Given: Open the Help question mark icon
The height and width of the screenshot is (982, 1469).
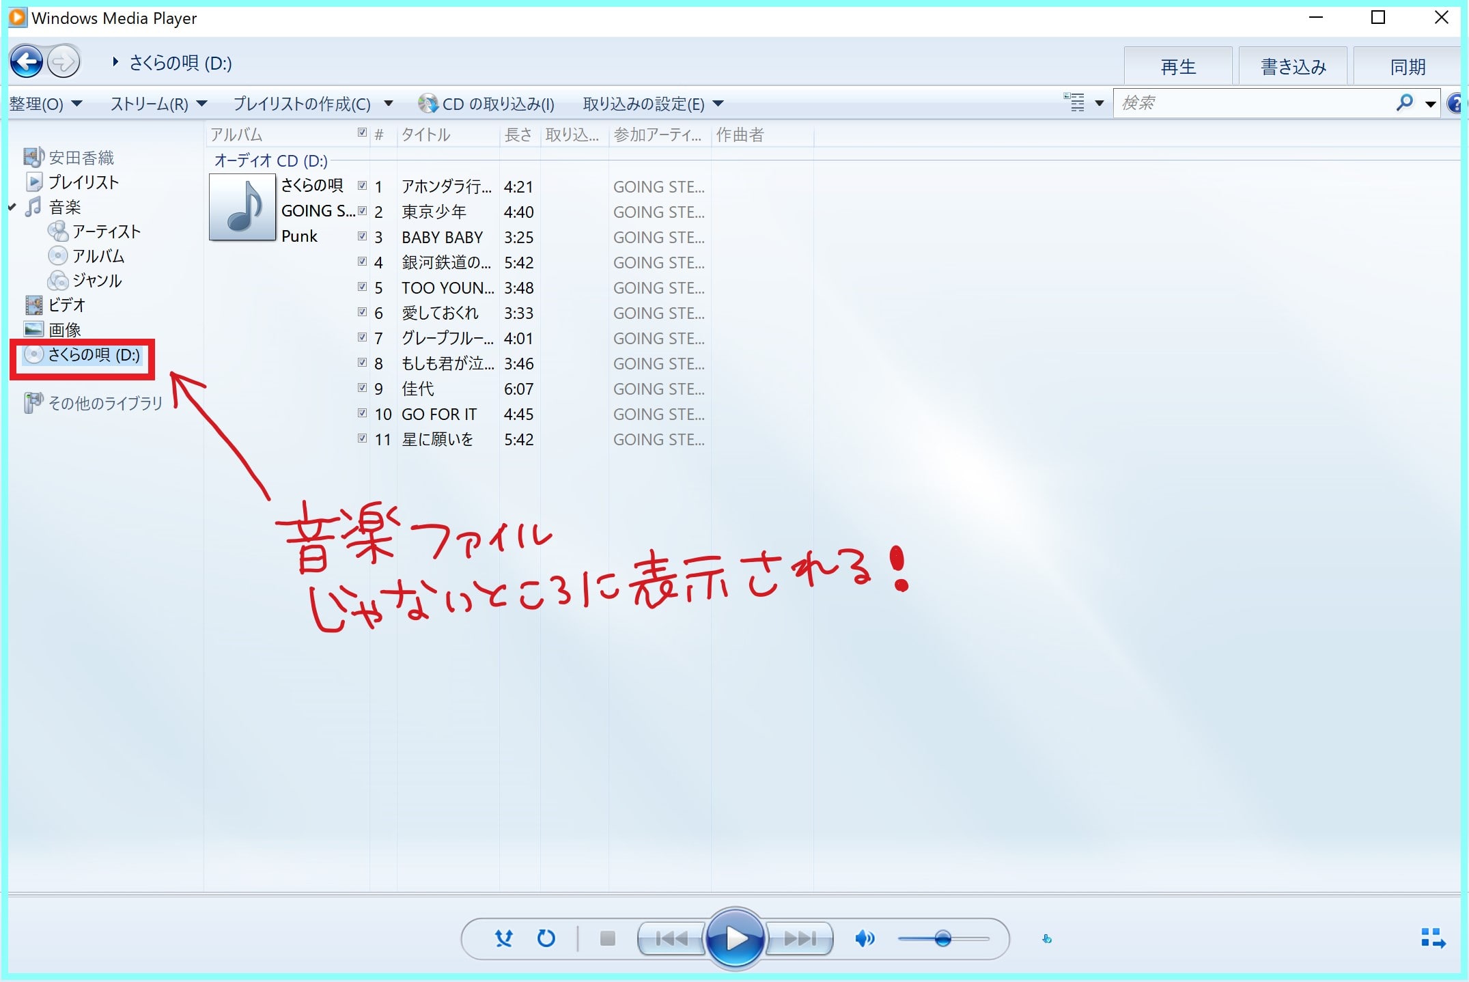Looking at the screenshot, I should (1455, 104).
